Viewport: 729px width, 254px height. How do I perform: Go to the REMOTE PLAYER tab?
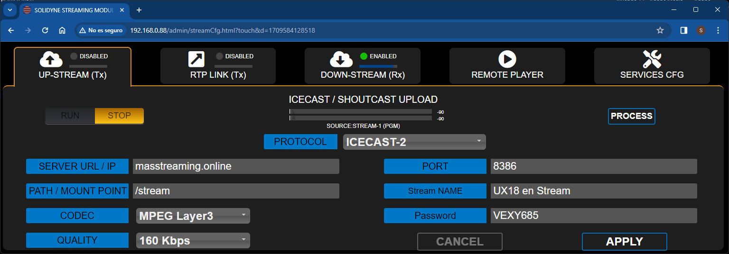point(507,66)
